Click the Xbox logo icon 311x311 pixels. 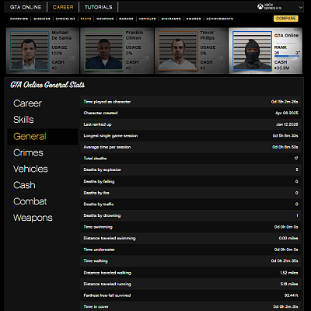[x=260, y=7]
